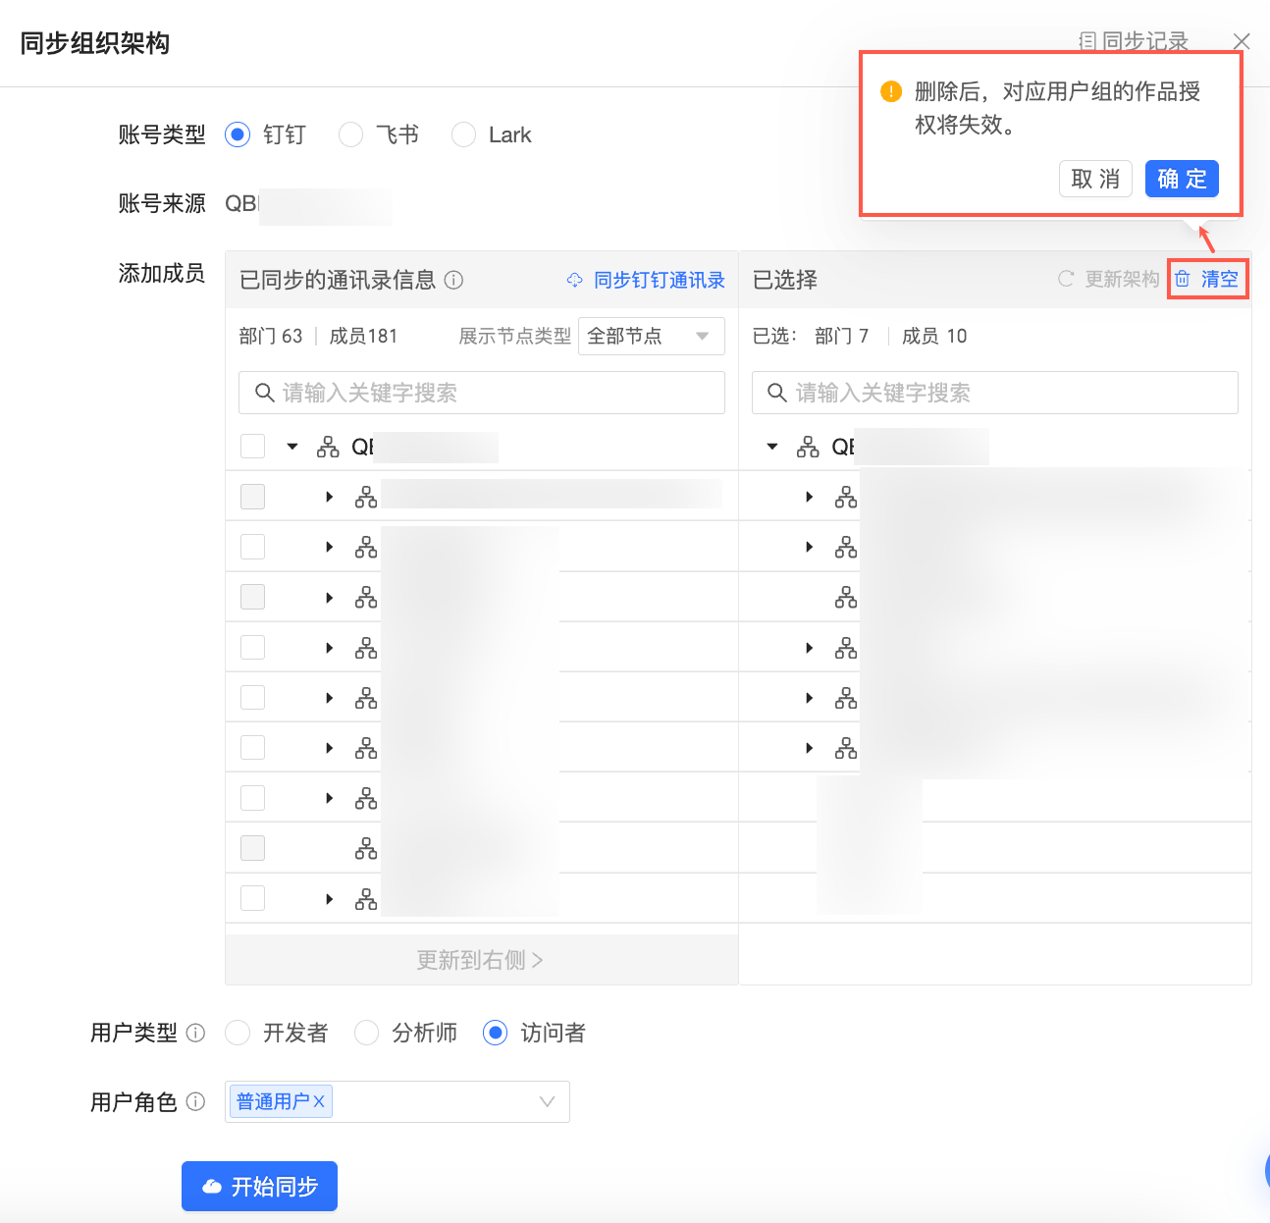Expand the first department in the 已选择 tree
The height and width of the screenshot is (1223, 1270).
tap(810, 498)
